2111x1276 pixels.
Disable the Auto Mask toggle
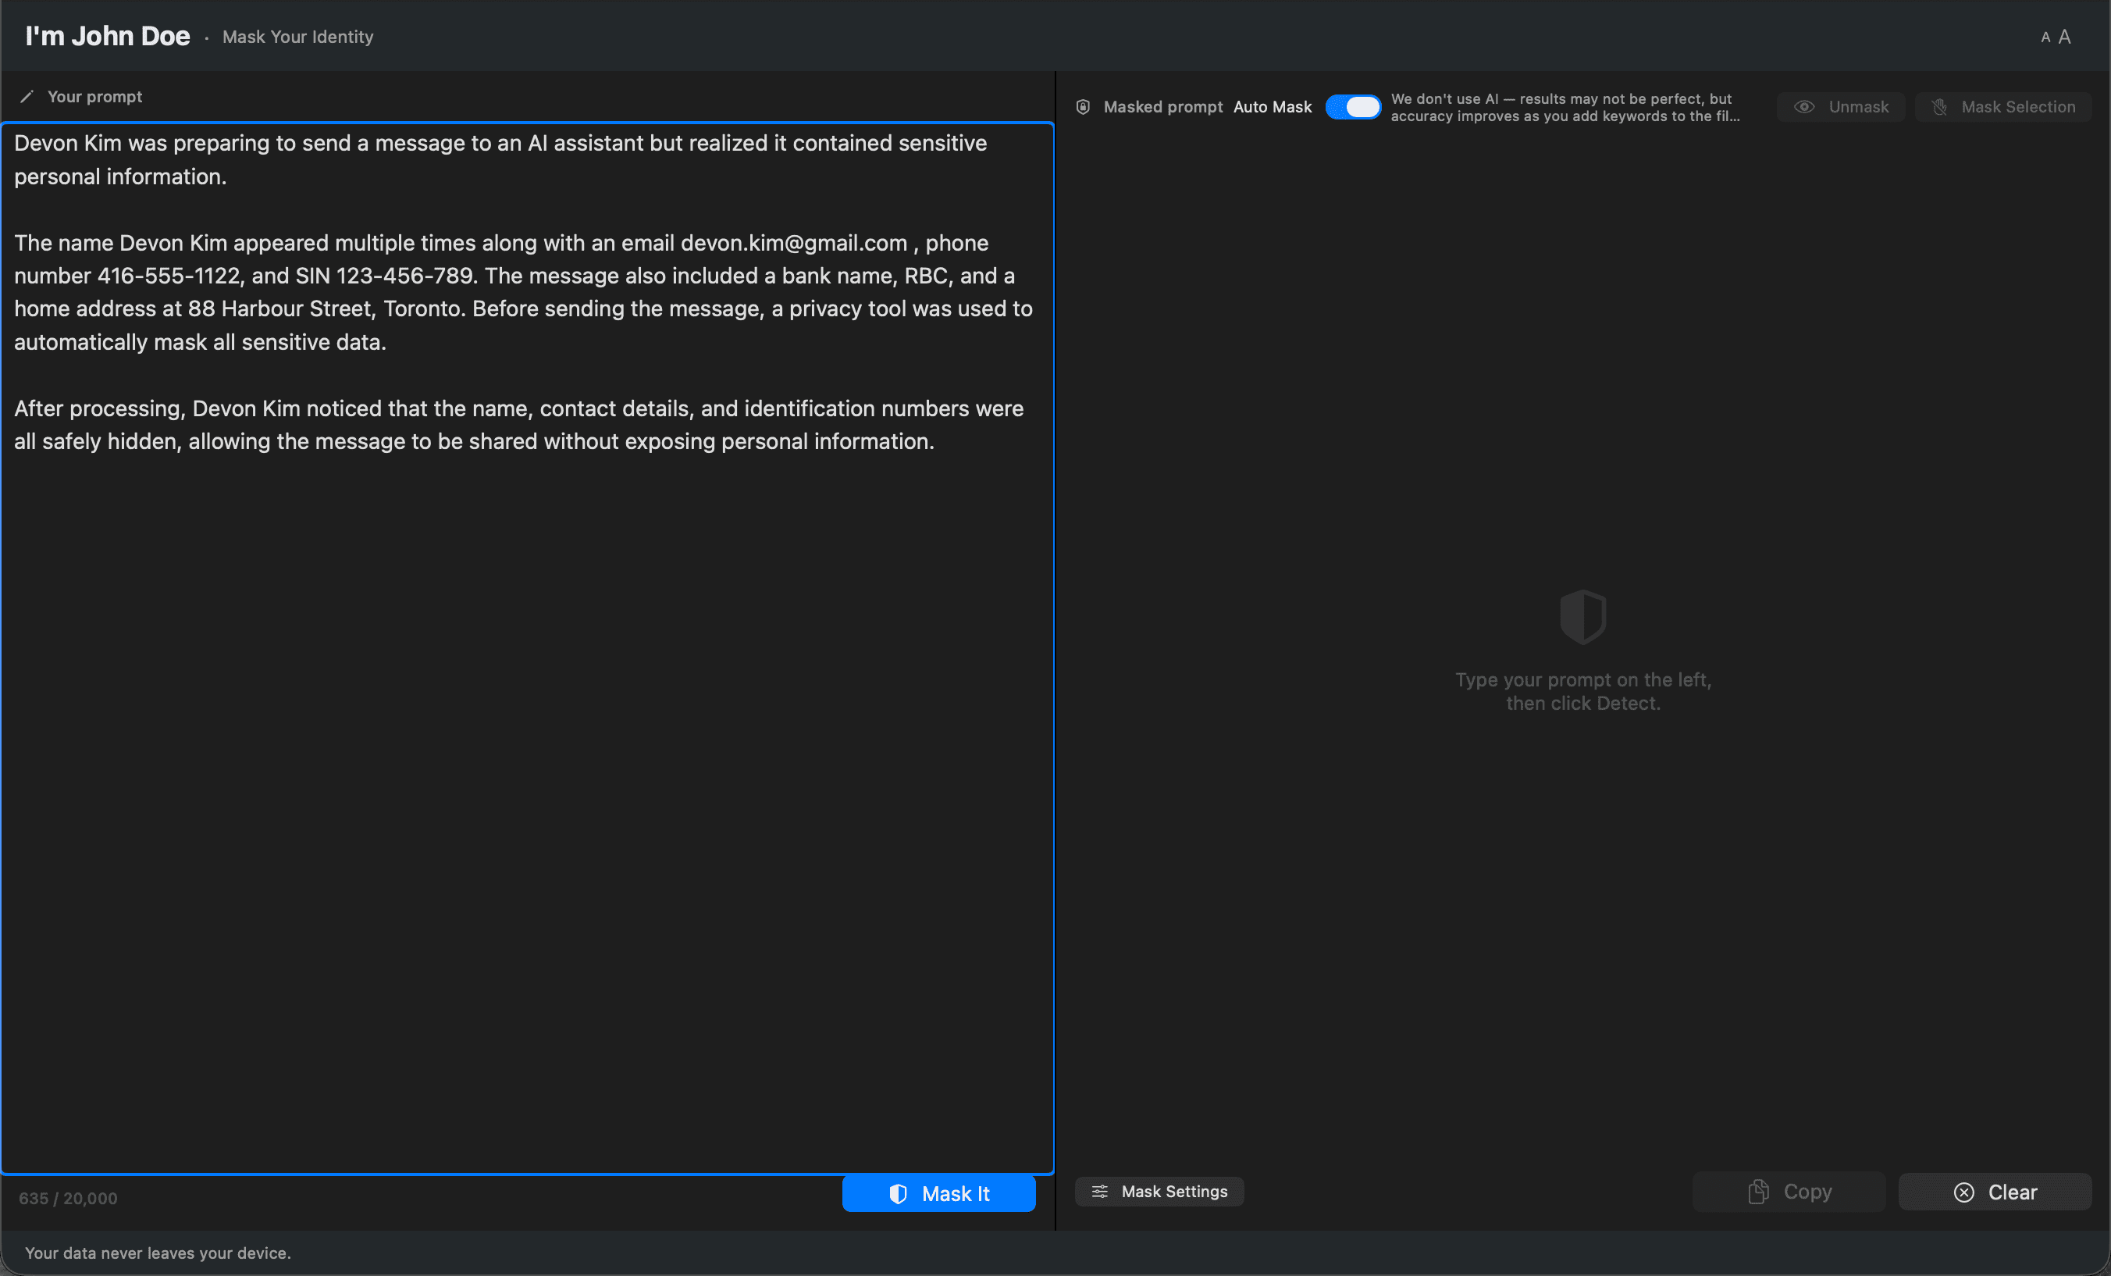point(1354,106)
